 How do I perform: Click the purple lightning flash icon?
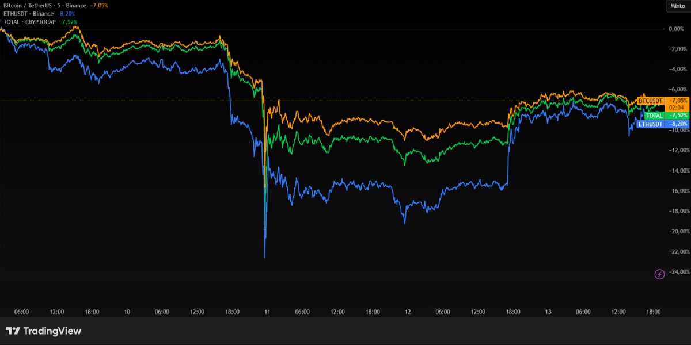tap(659, 274)
